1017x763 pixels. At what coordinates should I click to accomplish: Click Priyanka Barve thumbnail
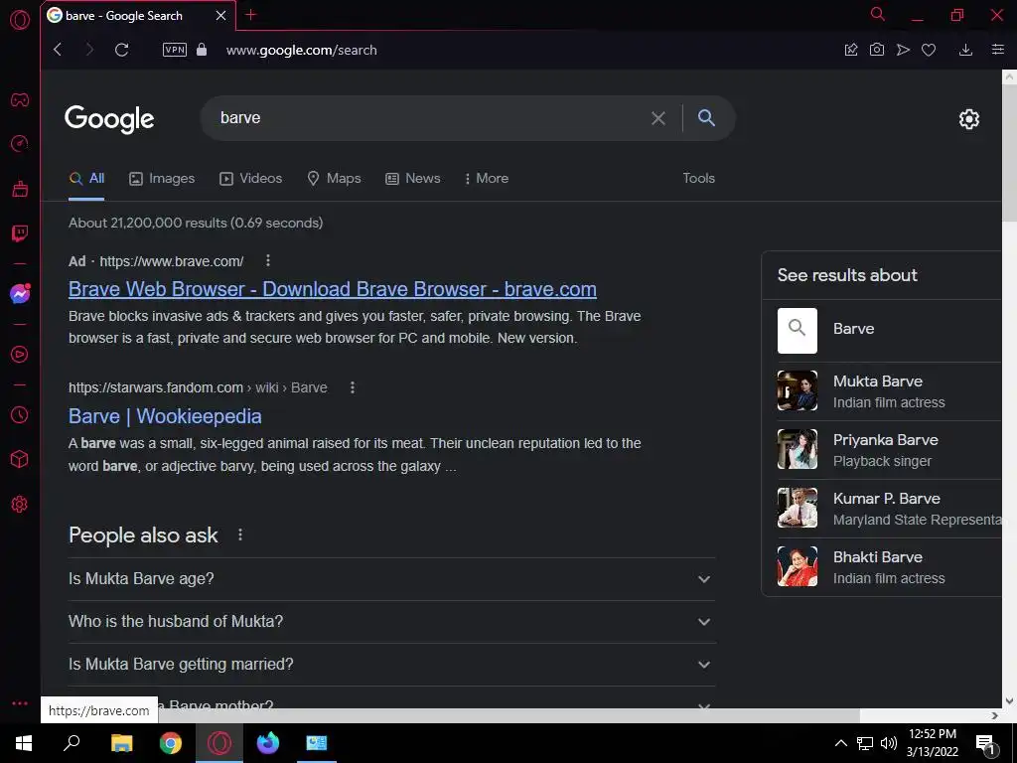[798, 449]
